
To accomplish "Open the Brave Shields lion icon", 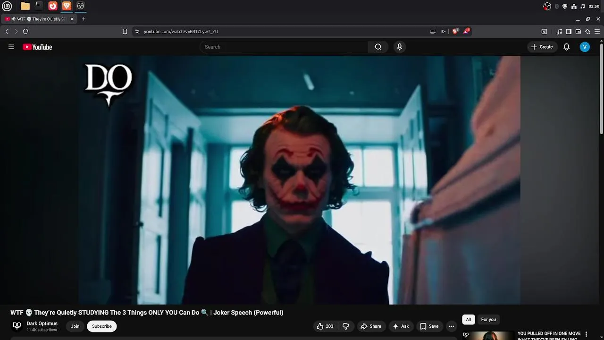I will point(455,31).
